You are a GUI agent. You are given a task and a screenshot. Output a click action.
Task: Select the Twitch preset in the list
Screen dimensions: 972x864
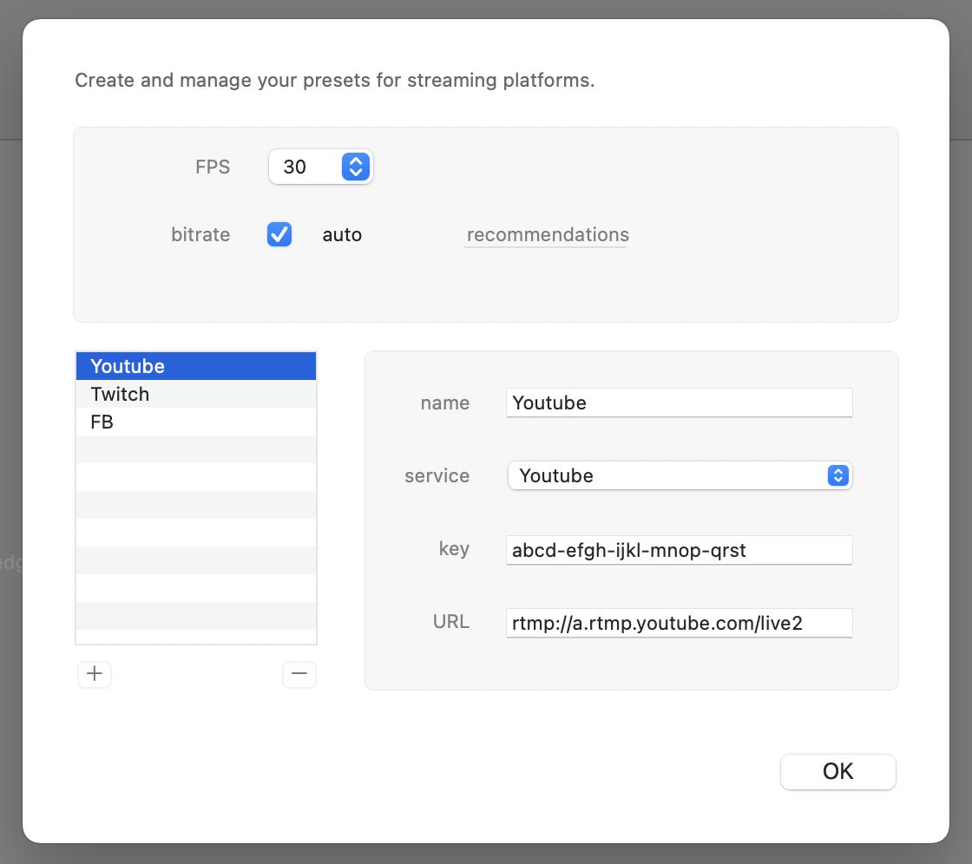click(x=196, y=394)
